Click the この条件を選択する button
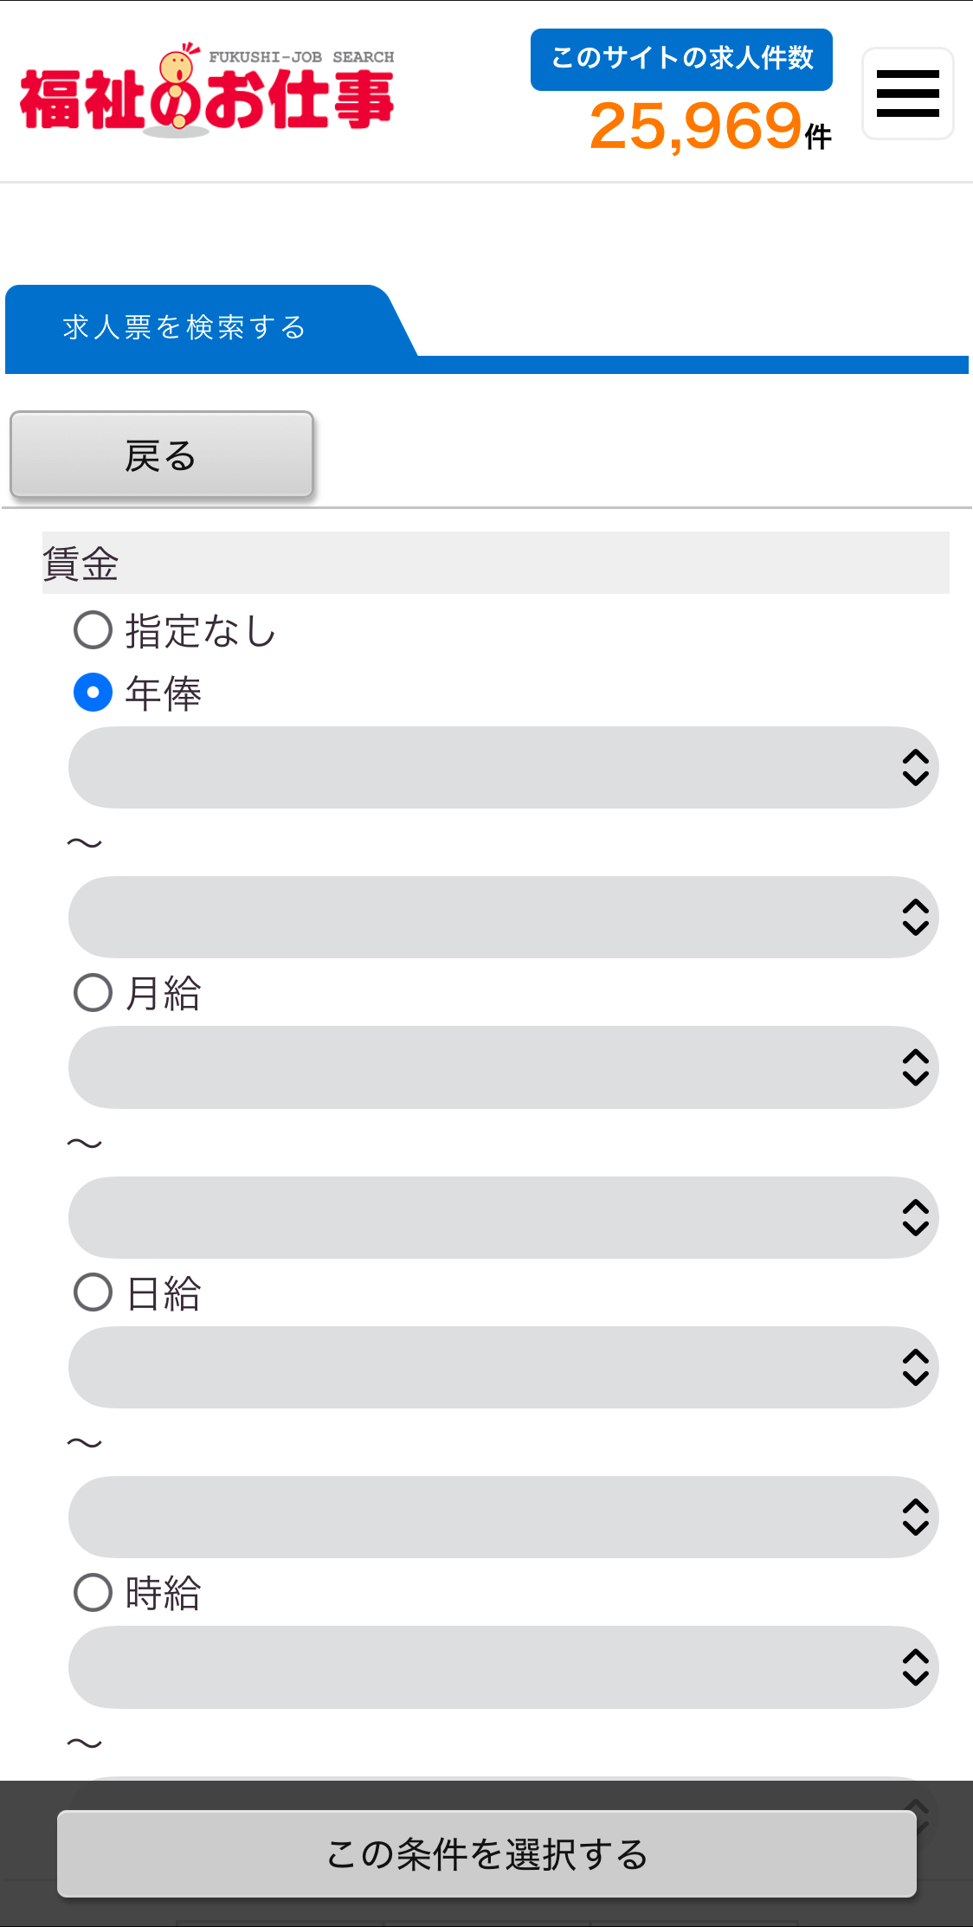This screenshot has height=1927, width=973. point(486,1854)
